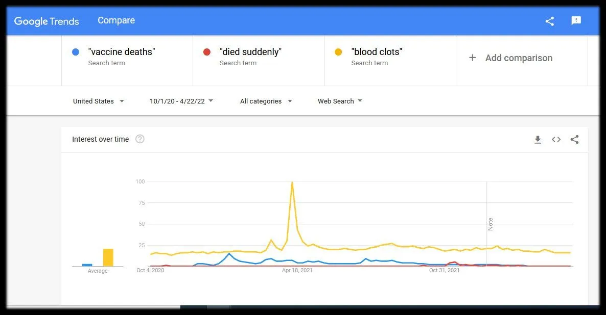Open embed code for the chart
This screenshot has height=315, width=606.
pyautogui.click(x=556, y=140)
